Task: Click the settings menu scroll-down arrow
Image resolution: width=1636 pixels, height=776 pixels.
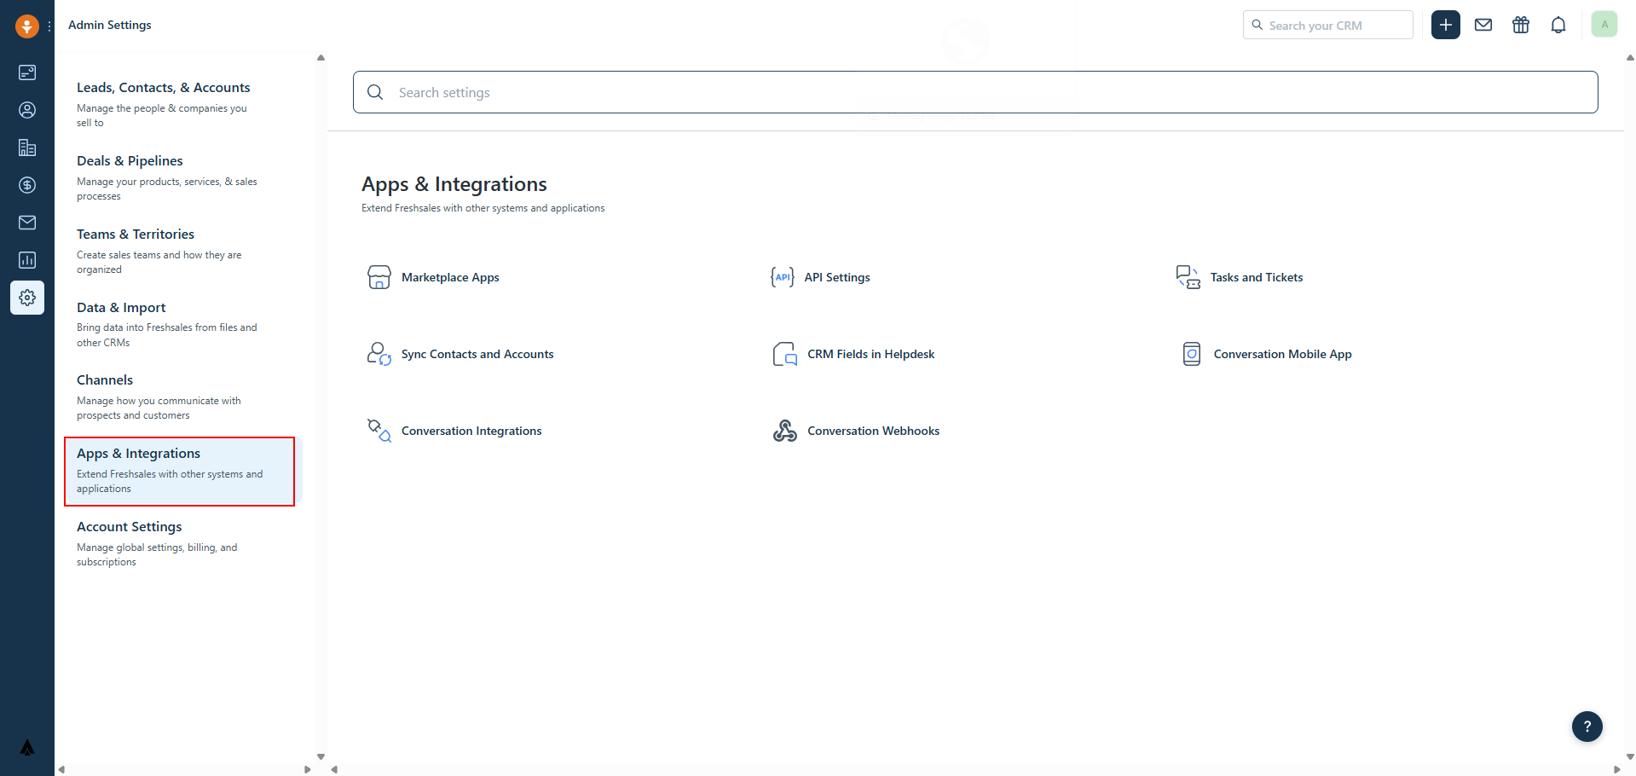Action: point(321,756)
